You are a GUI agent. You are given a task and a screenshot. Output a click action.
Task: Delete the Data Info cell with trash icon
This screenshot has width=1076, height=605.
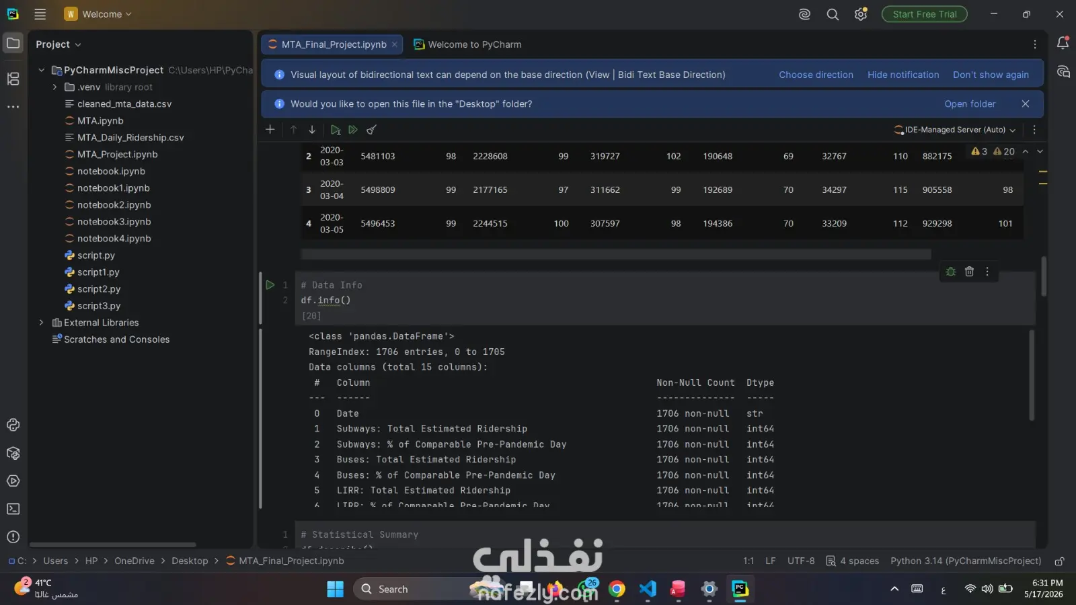[969, 272]
